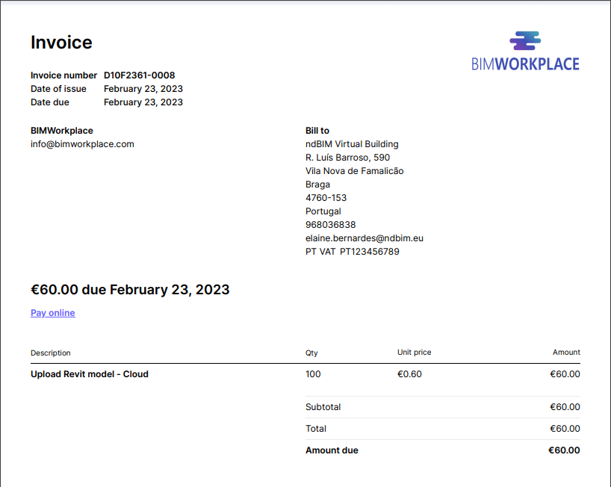Click the Description column header
Viewport: 611px width, 487px height.
click(51, 353)
